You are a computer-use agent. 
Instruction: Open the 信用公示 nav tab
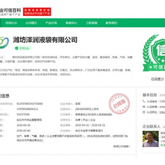11,23
